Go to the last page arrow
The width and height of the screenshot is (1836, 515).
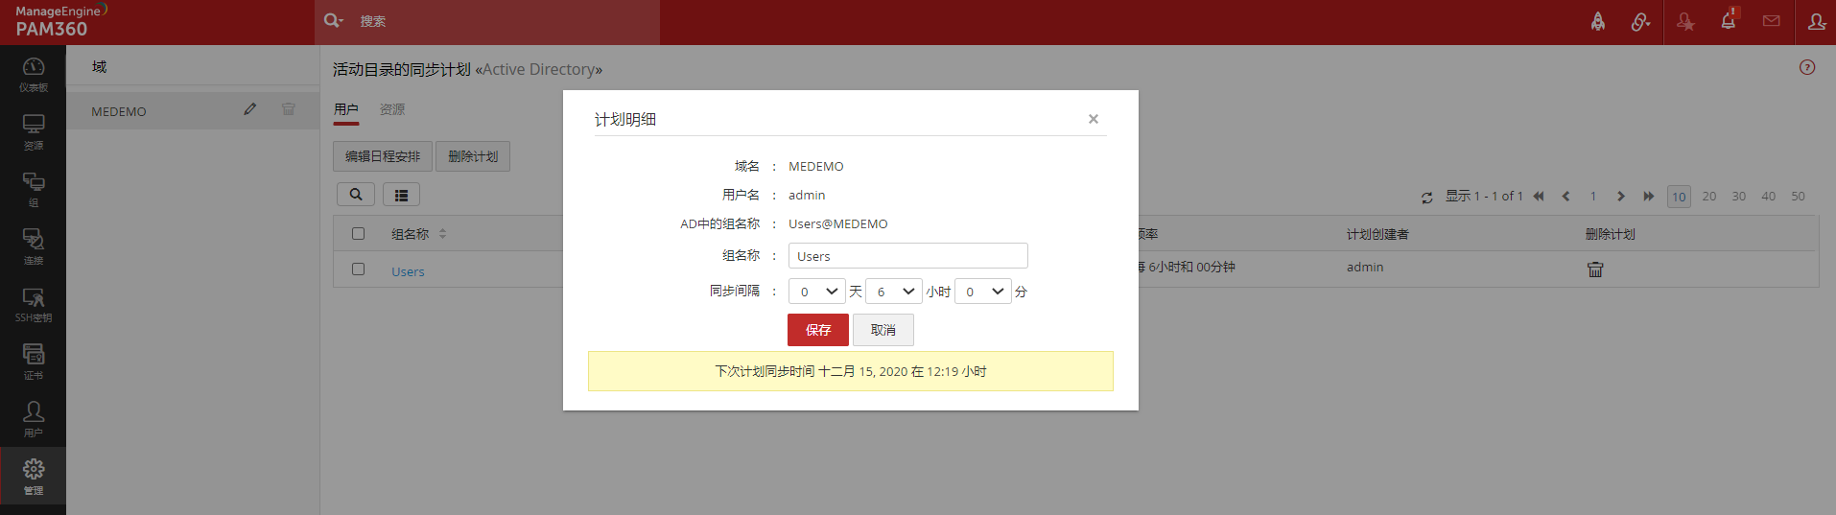tap(1649, 196)
